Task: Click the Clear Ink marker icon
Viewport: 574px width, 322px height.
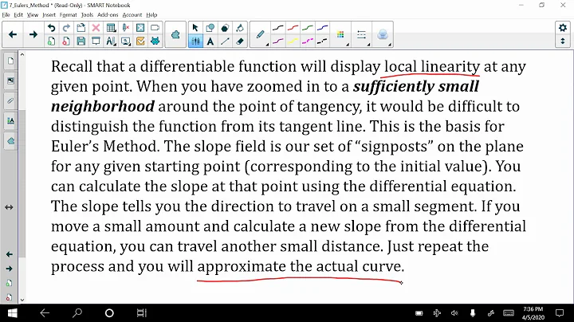Action: [126, 28]
